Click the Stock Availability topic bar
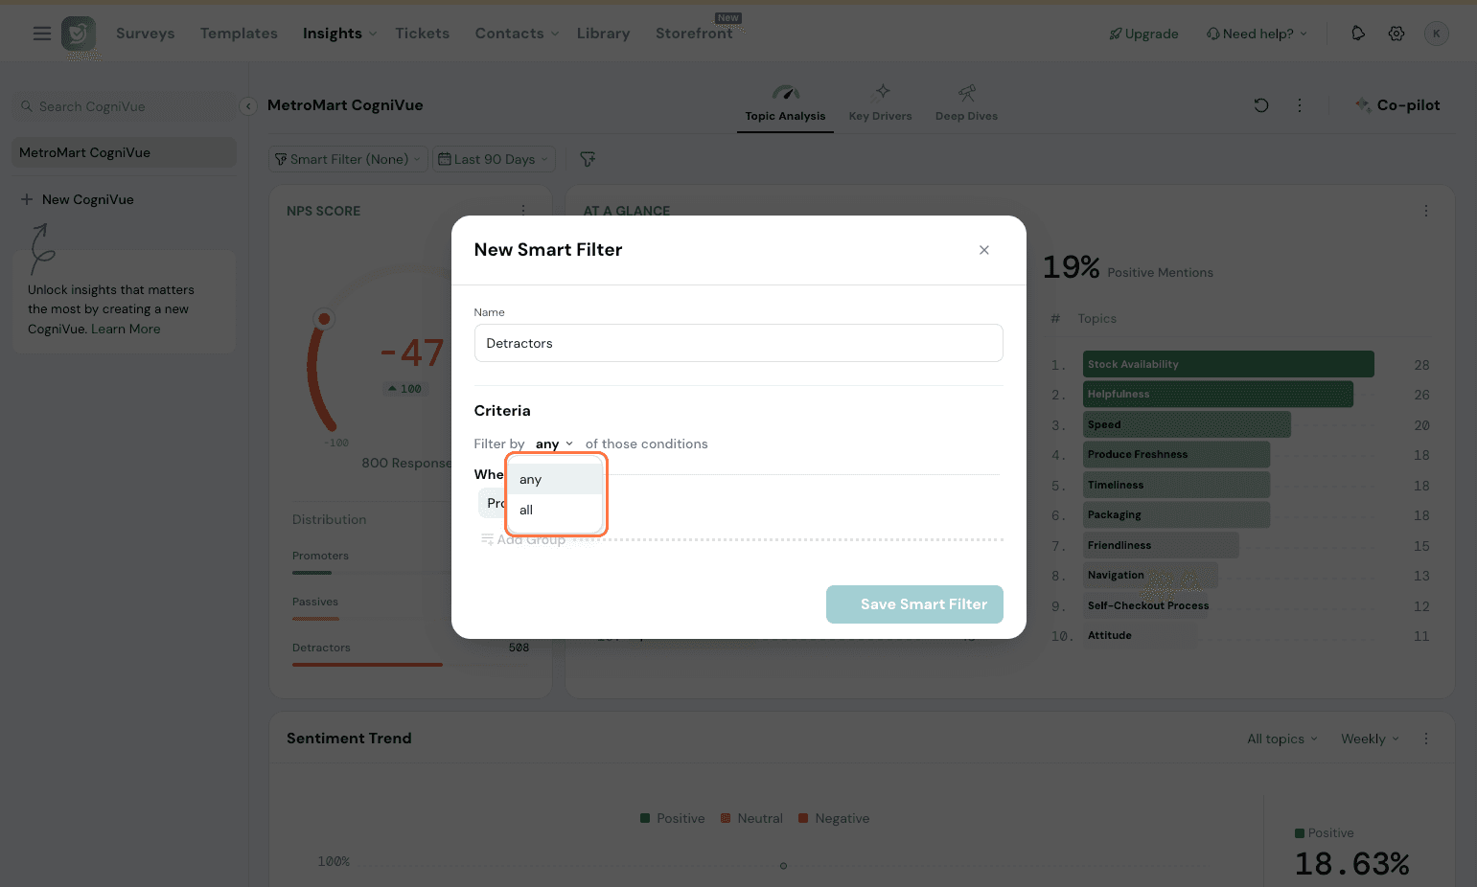 pyautogui.click(x=1228, y=364)
